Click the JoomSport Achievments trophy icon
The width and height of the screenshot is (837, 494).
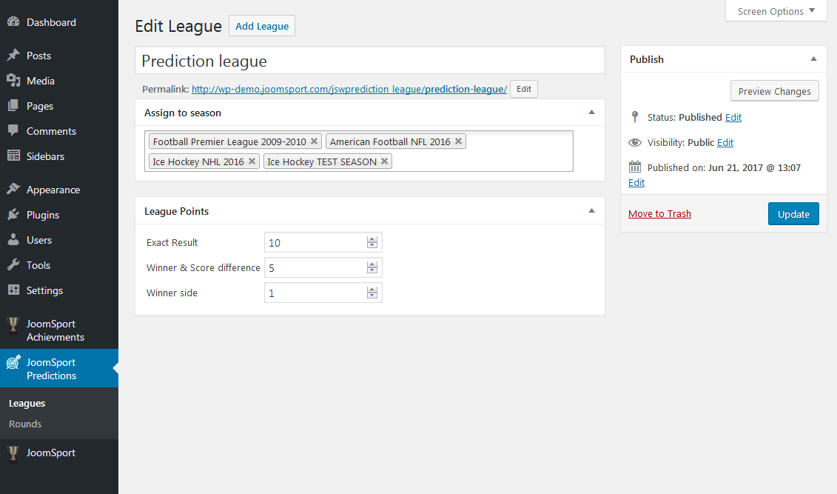tap(13, 325)
